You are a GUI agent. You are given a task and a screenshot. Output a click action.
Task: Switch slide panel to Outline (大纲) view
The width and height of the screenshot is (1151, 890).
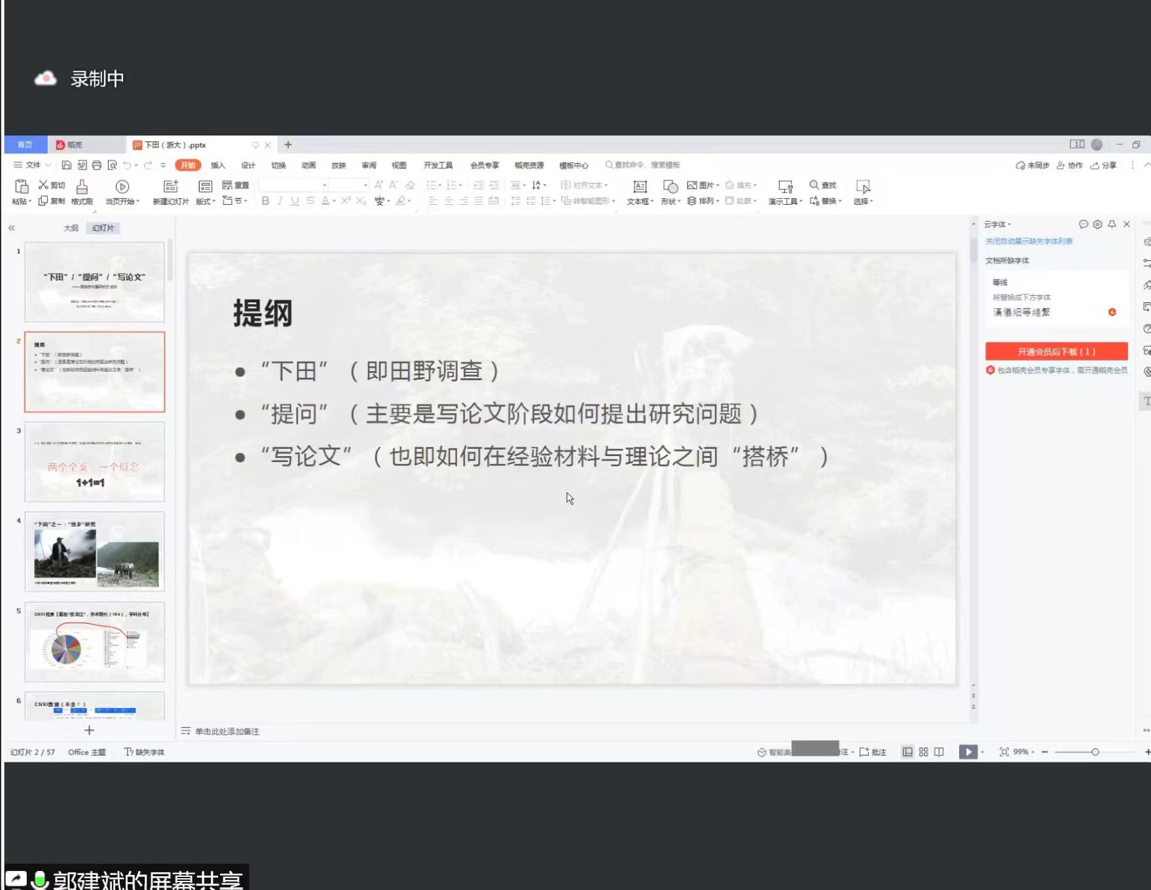pos(71,228)
